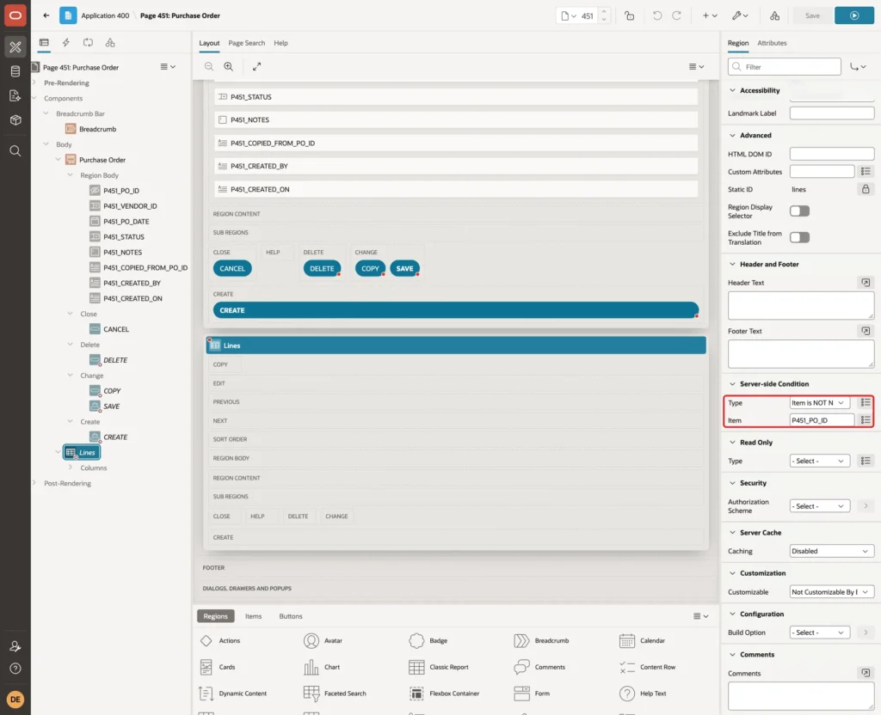Open the DE user avatar menu

pyautogui.click(x=15, y=700)
